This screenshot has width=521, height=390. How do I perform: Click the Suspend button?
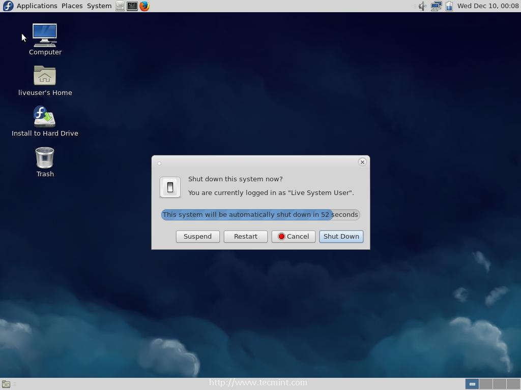pyautogui.click(x=198, y=237)
